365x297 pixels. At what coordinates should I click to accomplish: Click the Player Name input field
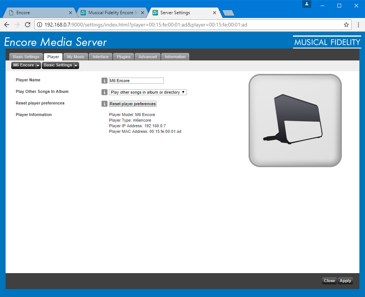(x=137, y=81)
